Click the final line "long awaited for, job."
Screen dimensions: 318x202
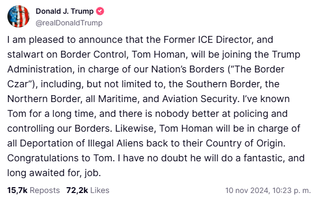tap(54, 173)
